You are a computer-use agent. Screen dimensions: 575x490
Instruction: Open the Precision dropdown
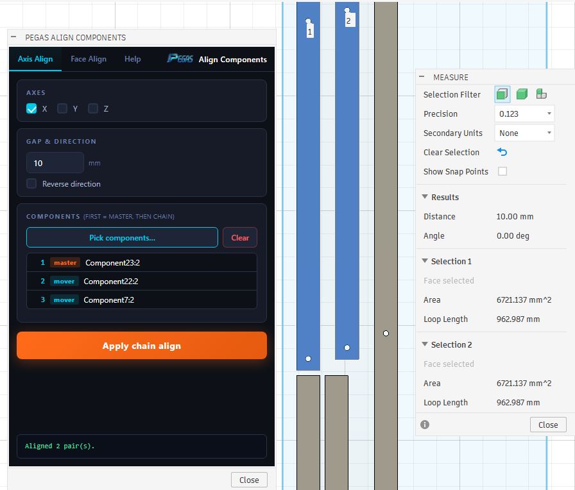coord(524,114)
